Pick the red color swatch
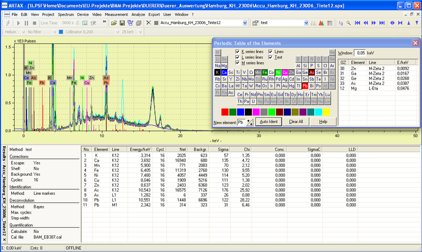The height and width of the screenshot is (252, 422). (x=225, y=112)
